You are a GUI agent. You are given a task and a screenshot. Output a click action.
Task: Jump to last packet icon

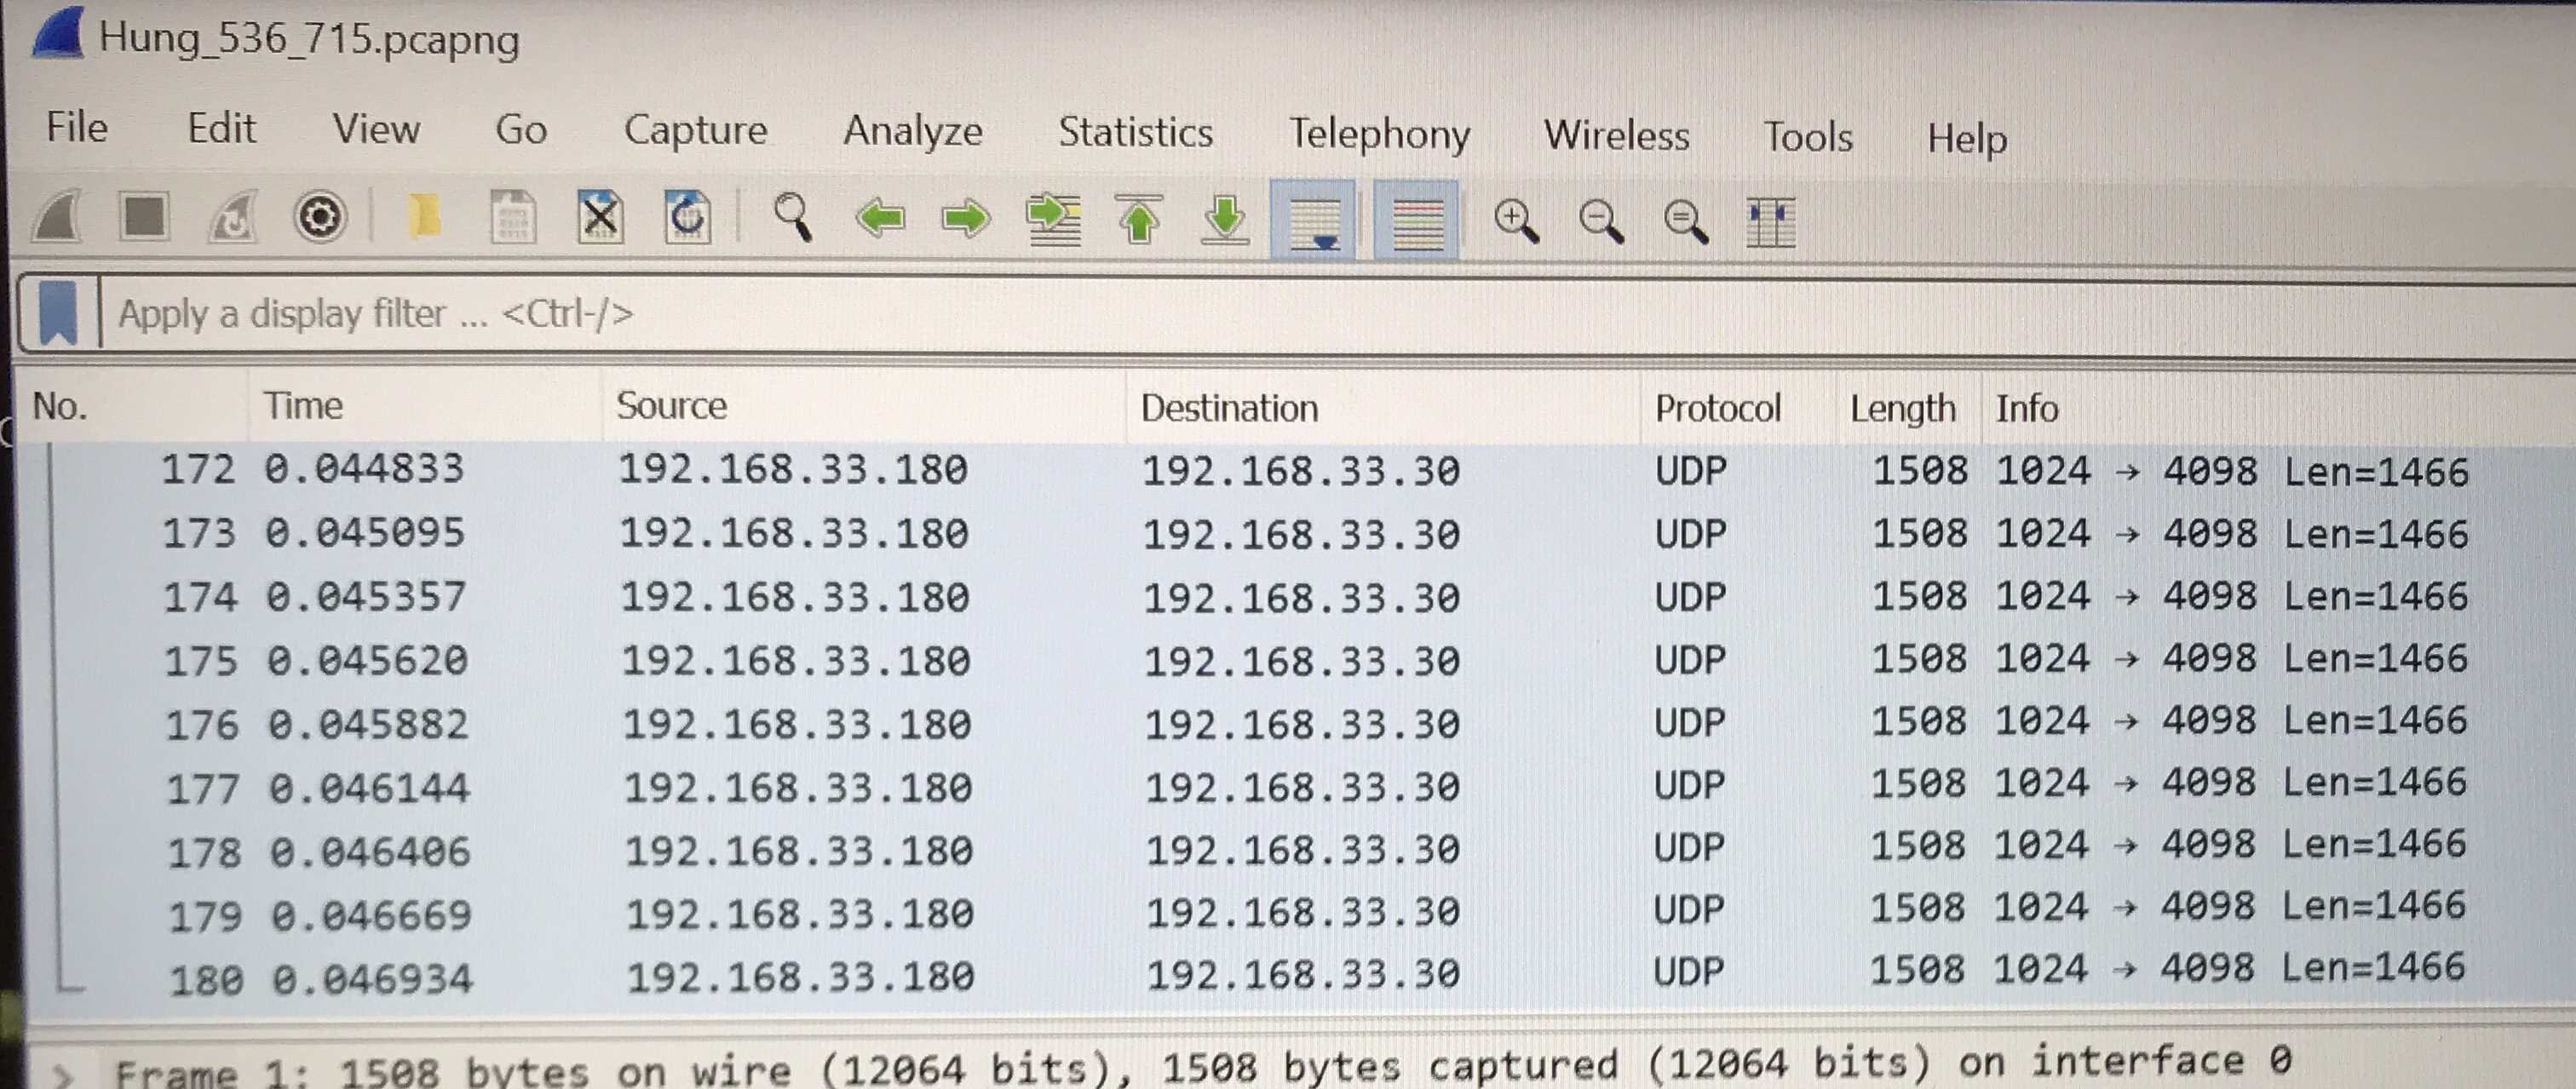(1225, 220)
